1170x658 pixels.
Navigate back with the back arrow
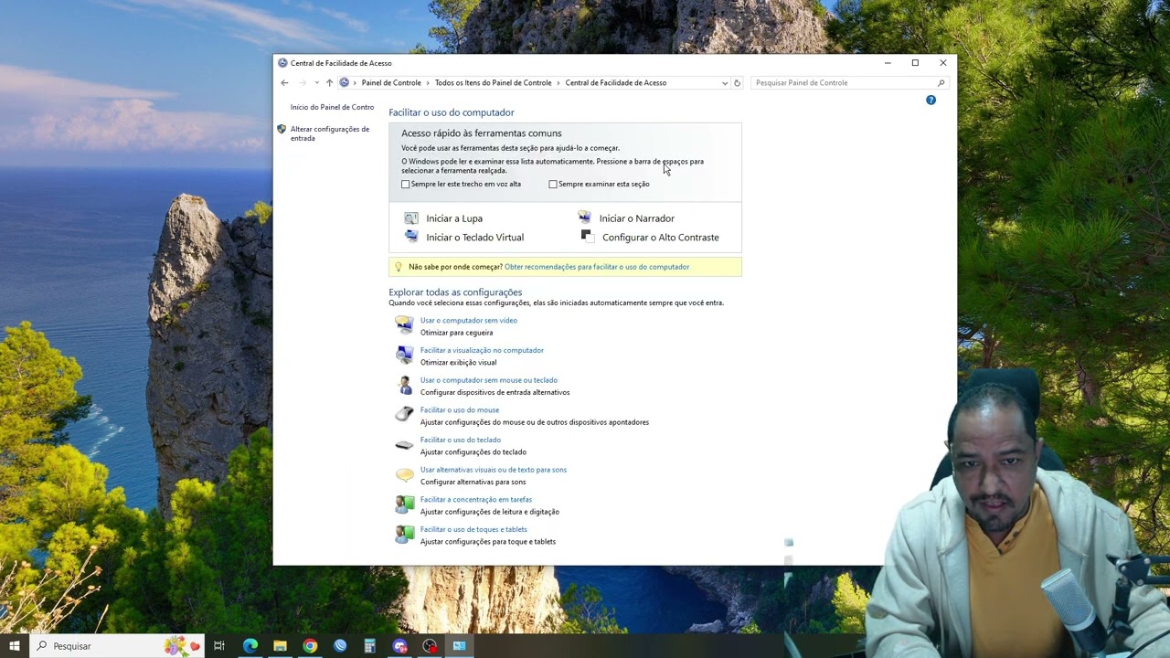[284, 83]
